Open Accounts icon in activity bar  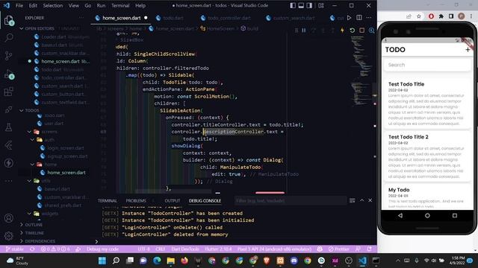coord(9,218)
